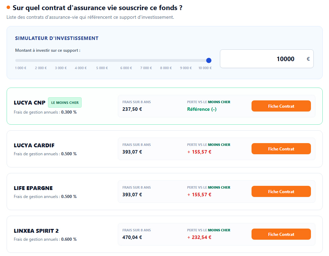
Task: Click the 0.300 % management fee text
Action: [69, 112]
